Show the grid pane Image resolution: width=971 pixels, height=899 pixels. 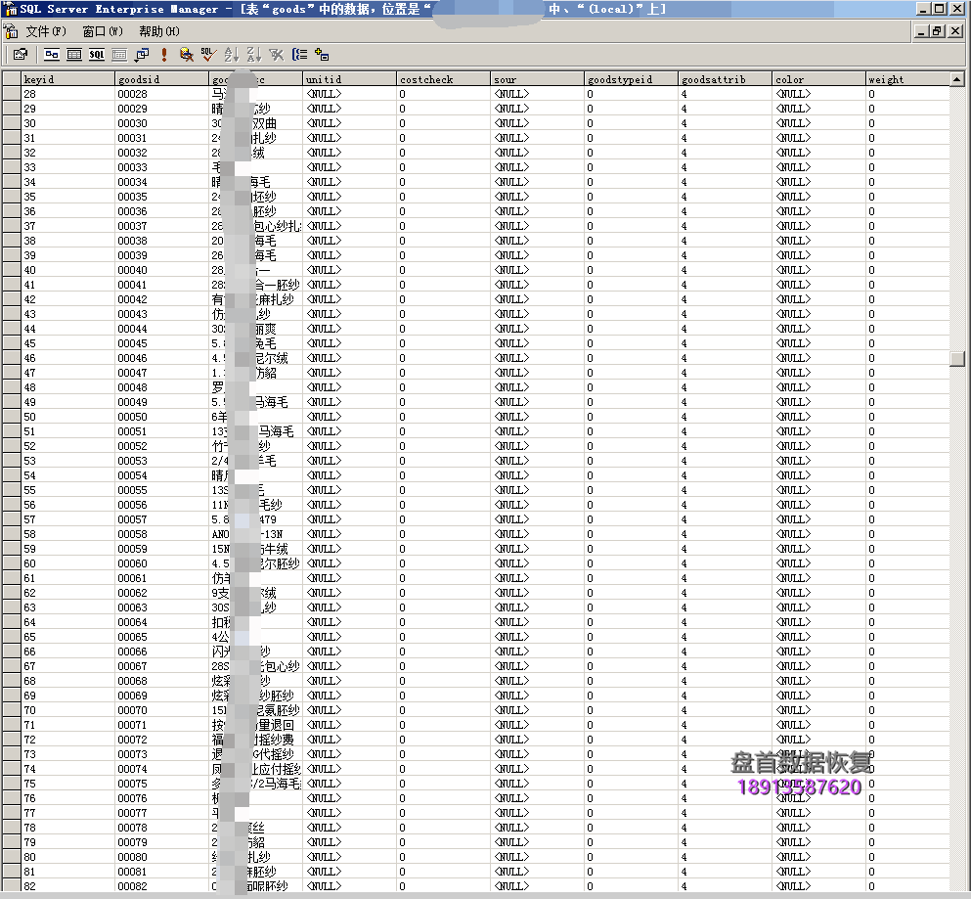coord(73,55)
